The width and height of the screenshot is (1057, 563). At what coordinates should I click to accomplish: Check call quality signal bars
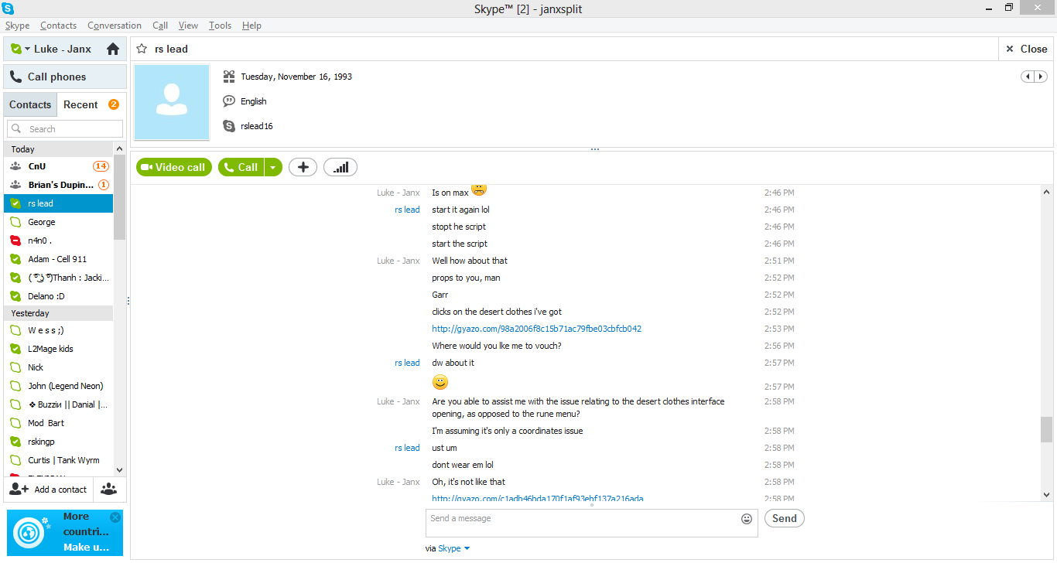click(340, 167)
